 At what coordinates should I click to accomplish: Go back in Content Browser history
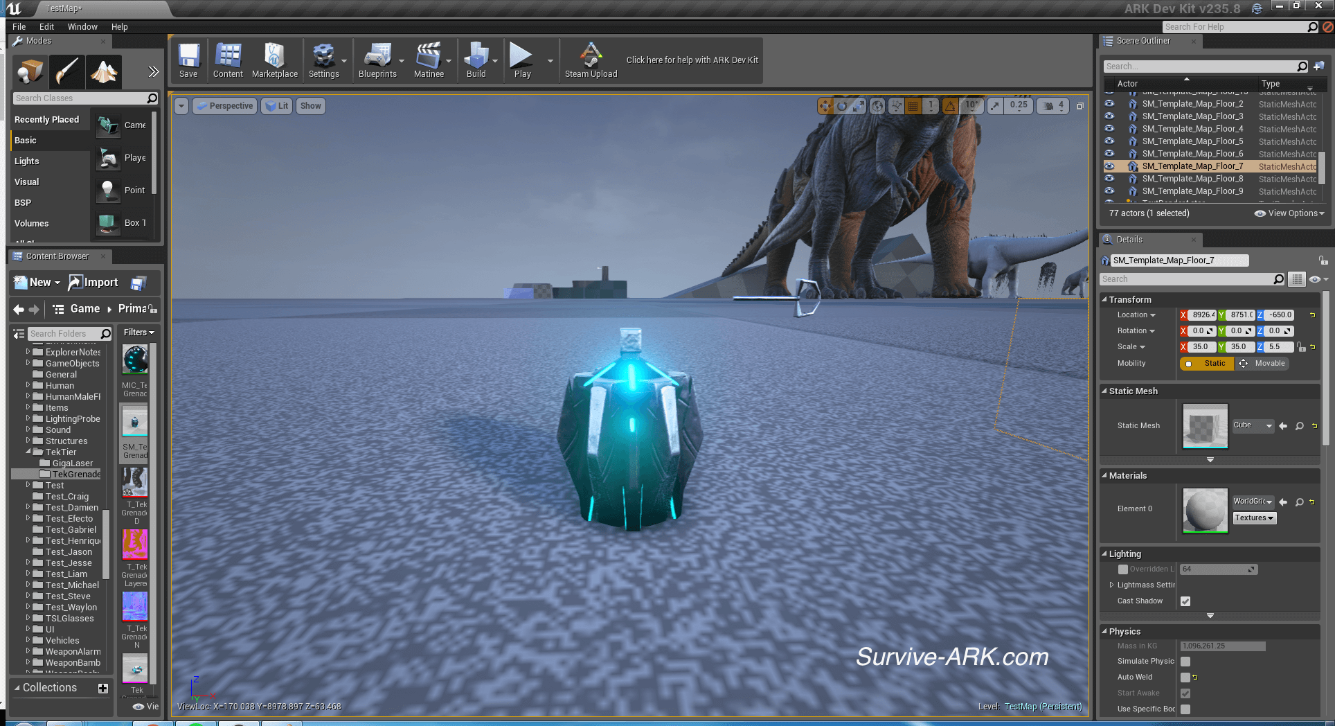(x=19, y=309)
